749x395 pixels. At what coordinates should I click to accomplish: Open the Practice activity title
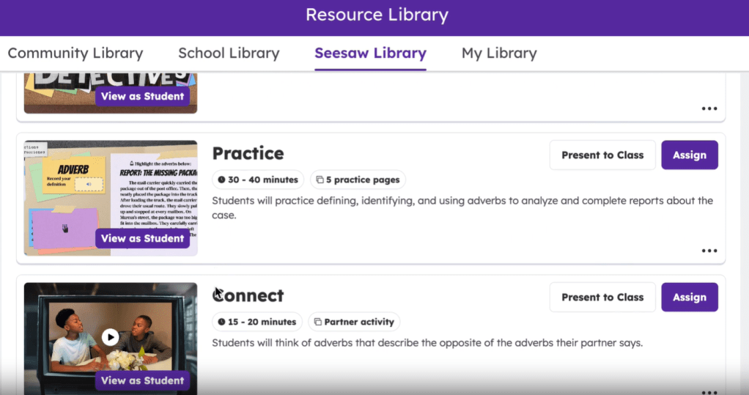(248, 153)
